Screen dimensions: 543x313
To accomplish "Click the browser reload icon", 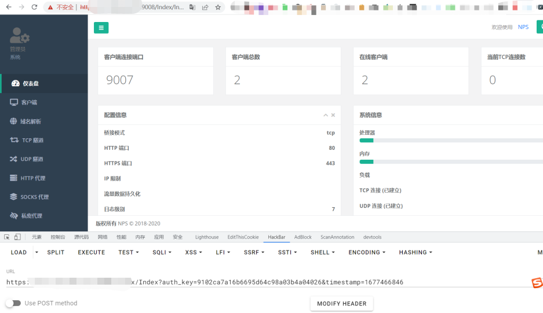I will pos(34,8).
